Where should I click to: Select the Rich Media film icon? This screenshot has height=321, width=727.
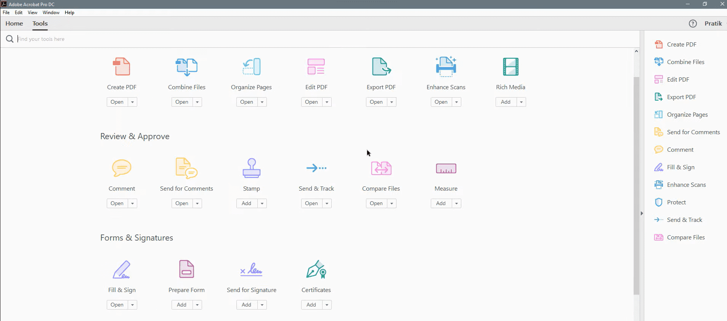tap(511, 67)
